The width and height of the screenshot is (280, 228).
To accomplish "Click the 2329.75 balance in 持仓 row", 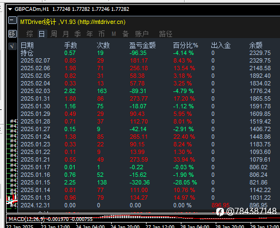I will [260, 53].
